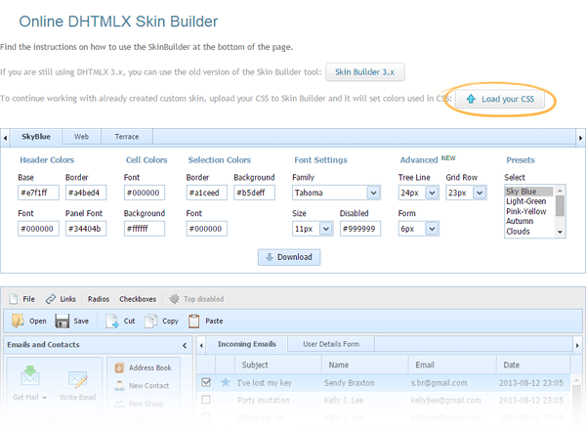Click the Copy pages icon
The width and height of the screenshot is (586, 432).
151,321
